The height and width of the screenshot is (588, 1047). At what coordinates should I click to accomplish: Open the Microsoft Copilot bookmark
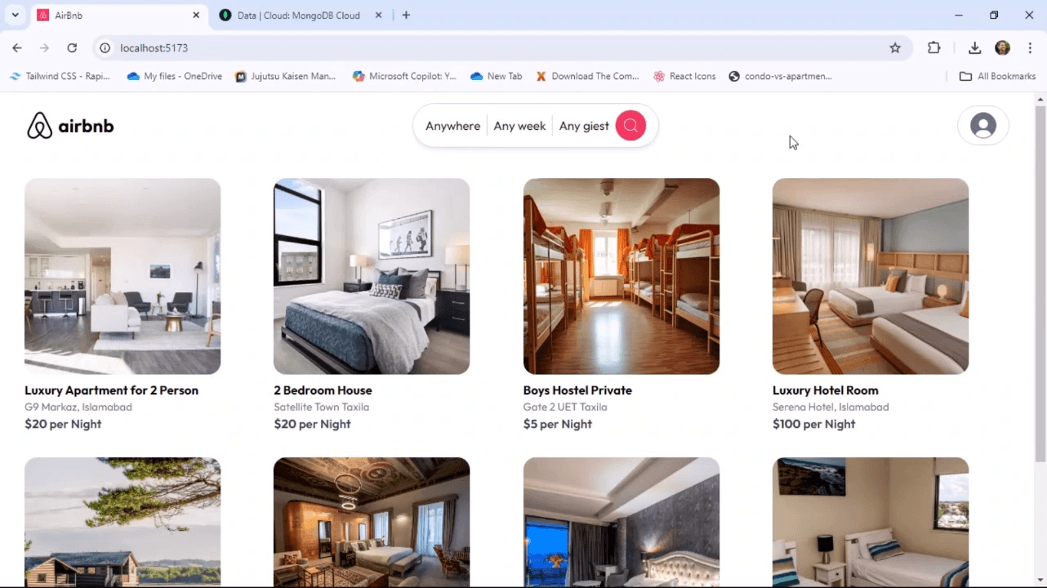pyautogui.click(x=404, y=76)
